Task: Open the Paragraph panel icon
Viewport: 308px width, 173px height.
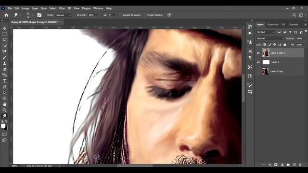Action: 250,58
